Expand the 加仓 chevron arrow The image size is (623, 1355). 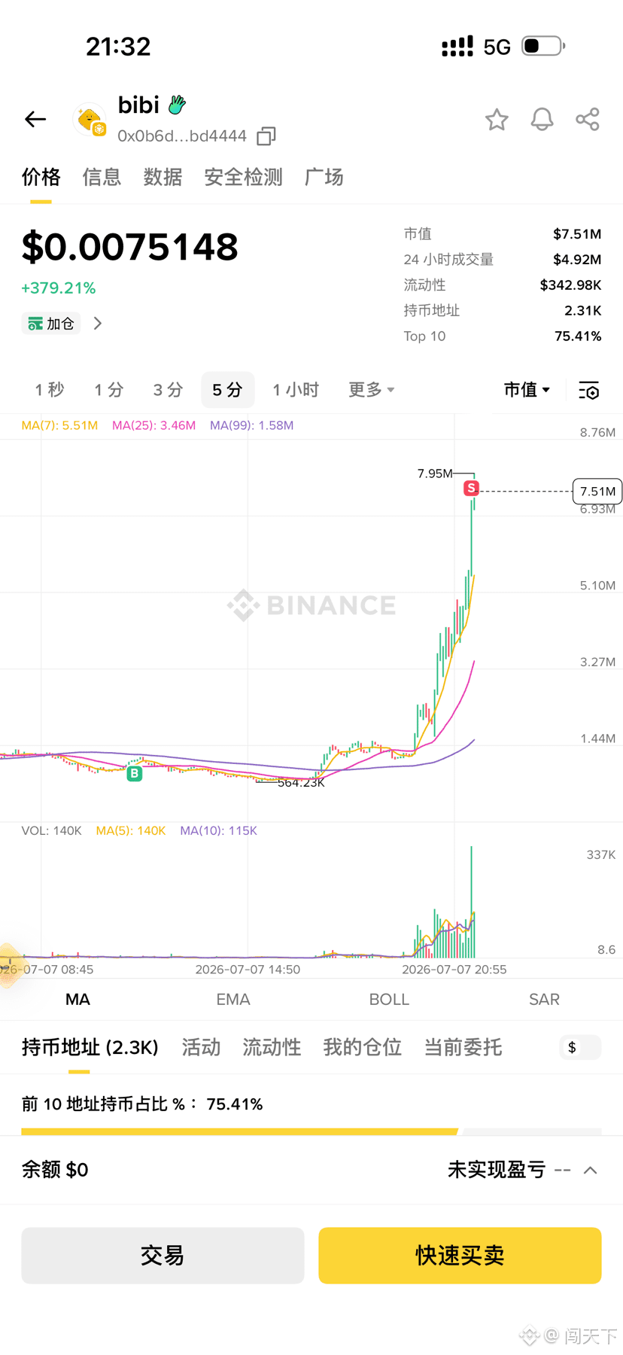tap(97, 324)
